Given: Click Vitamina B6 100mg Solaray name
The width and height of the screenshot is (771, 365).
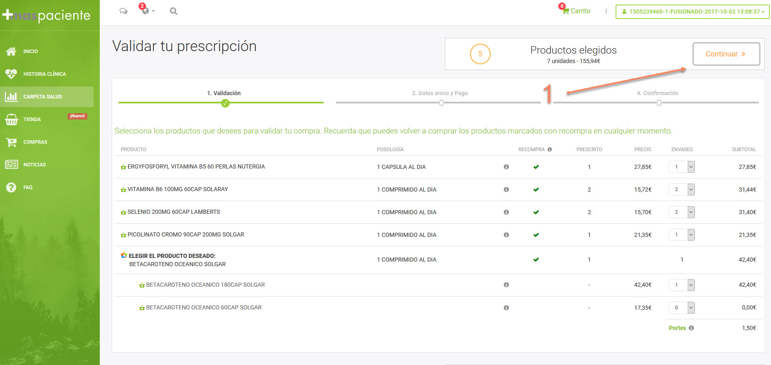Looking at the screenshot, I should (178, 189).
